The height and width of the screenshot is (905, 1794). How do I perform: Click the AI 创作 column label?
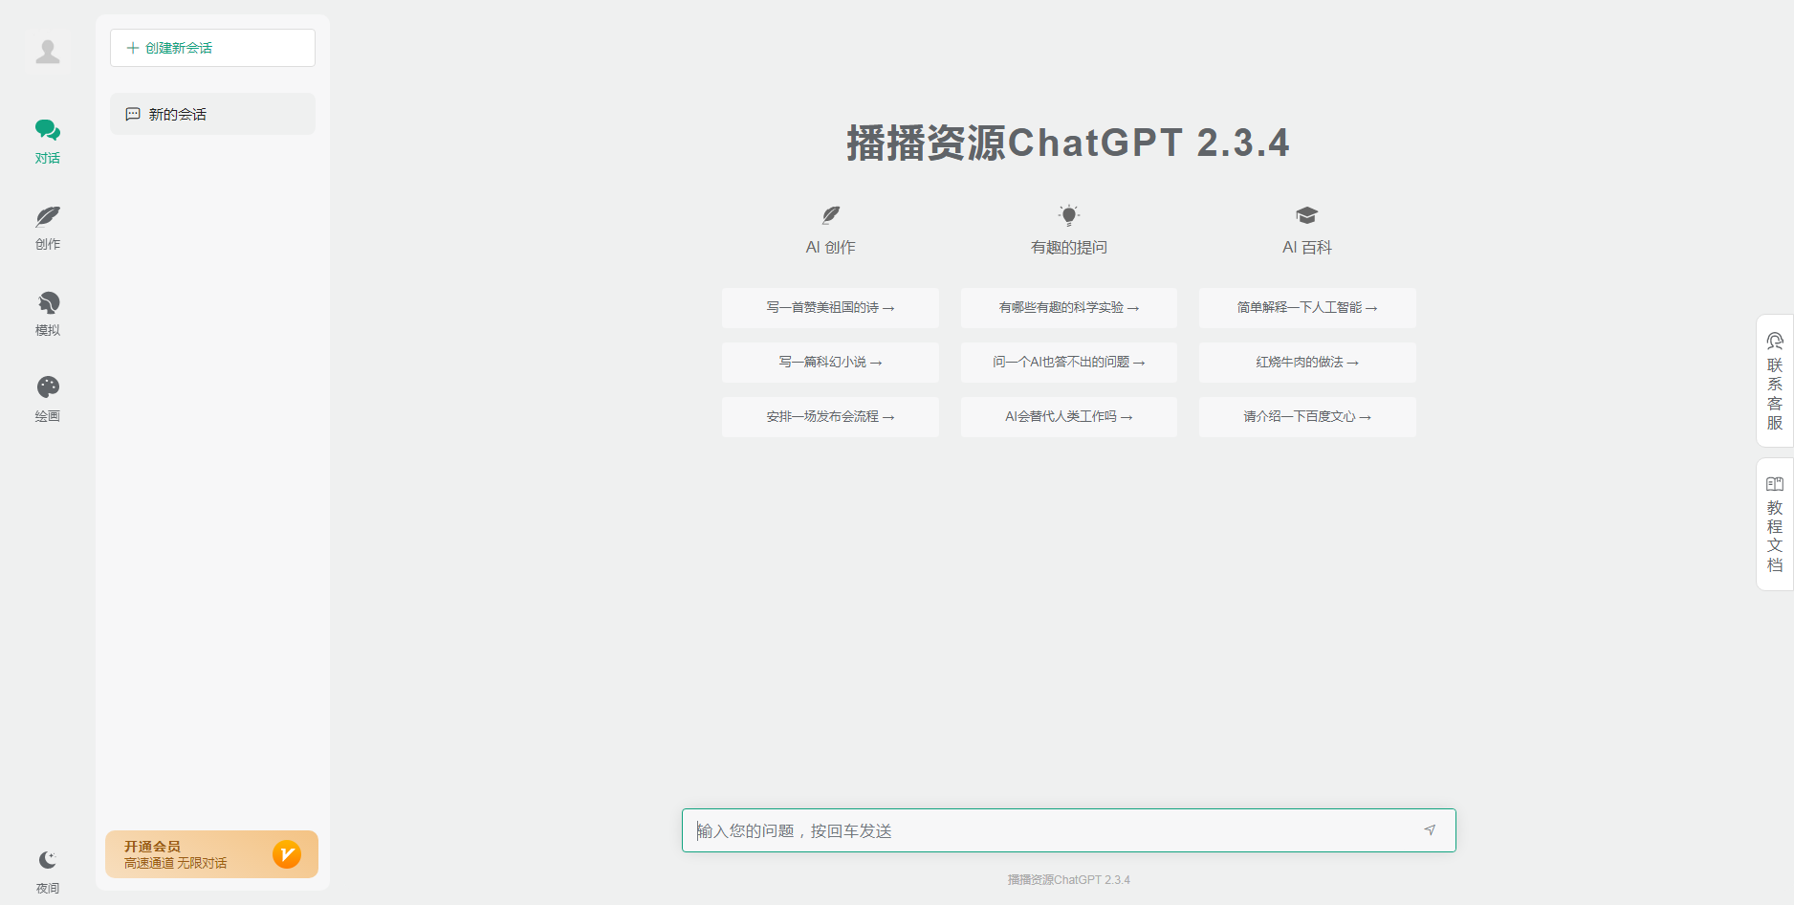[830, 248]
